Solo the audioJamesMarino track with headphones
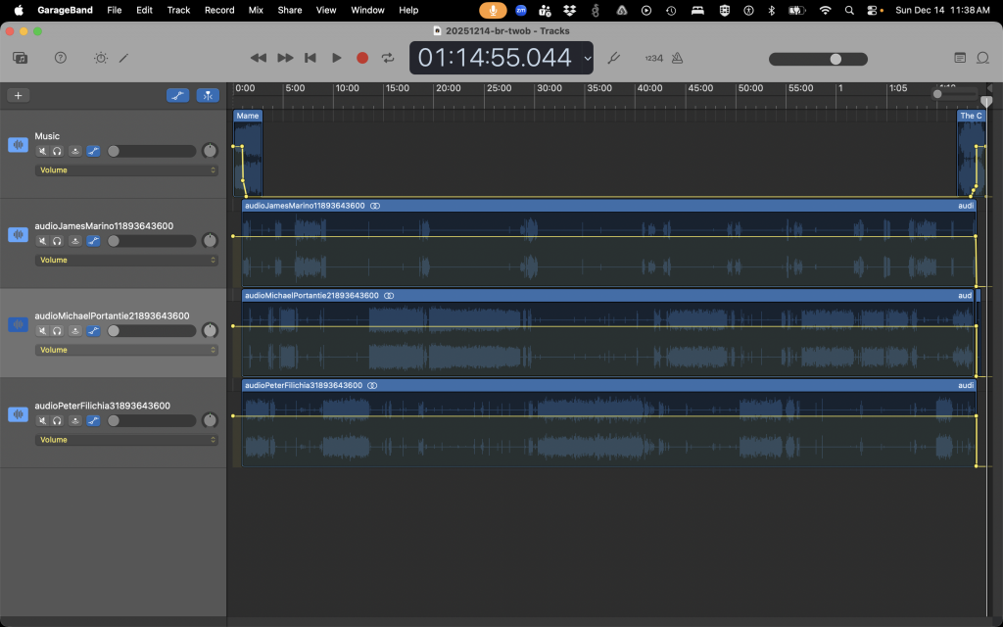Screen dimensions: 1003x627 click(x=58, y=241)
